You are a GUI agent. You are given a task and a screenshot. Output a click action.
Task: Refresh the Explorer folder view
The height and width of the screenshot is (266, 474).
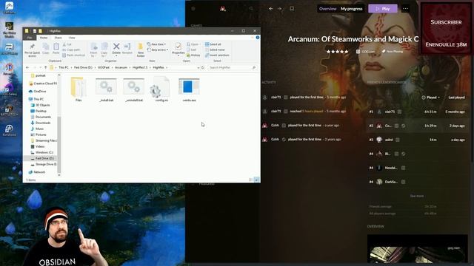(x=203, y=67)
